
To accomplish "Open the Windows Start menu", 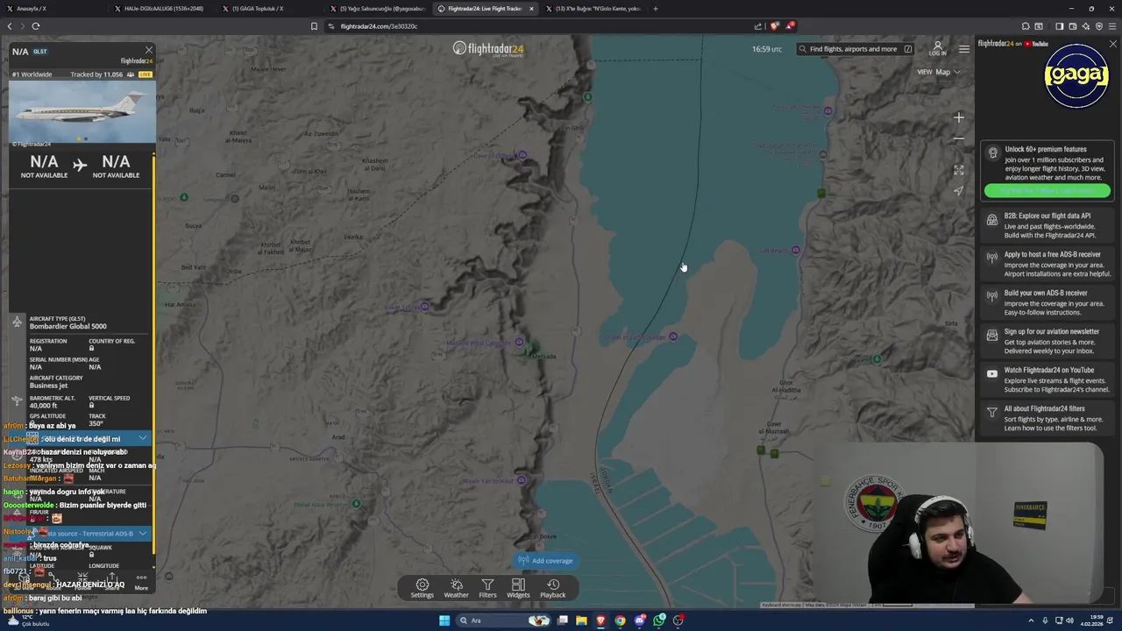I will (x=444, y=620).
